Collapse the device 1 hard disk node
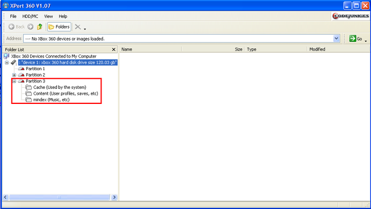 [x=7, y=63]
